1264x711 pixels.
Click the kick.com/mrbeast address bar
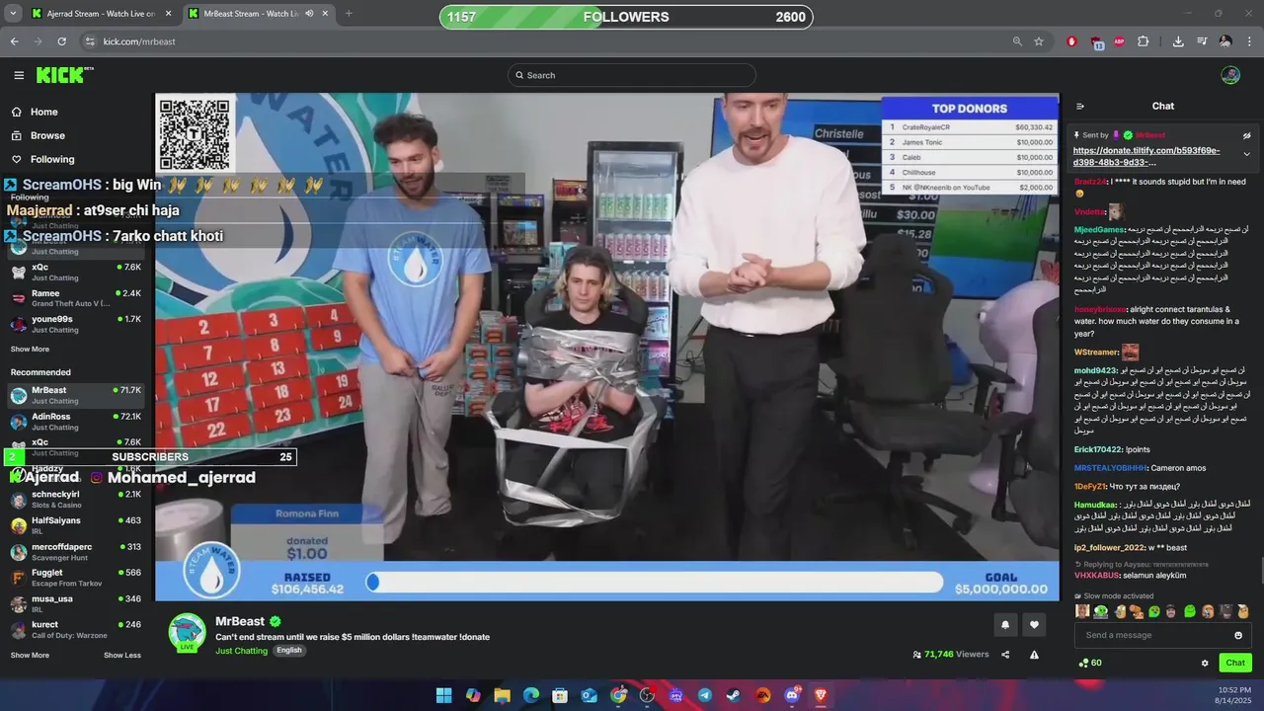553,41
